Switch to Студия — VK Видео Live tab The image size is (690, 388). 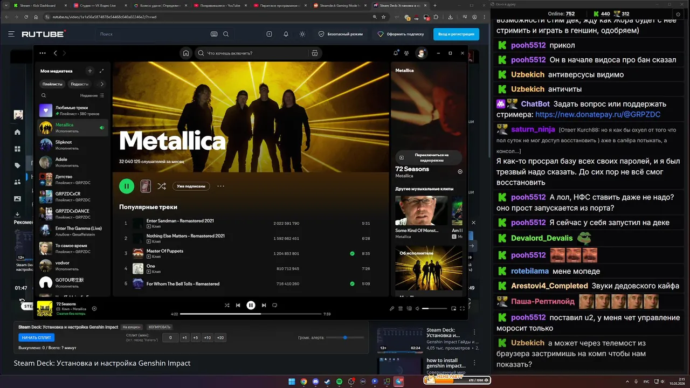pos(100,5)
